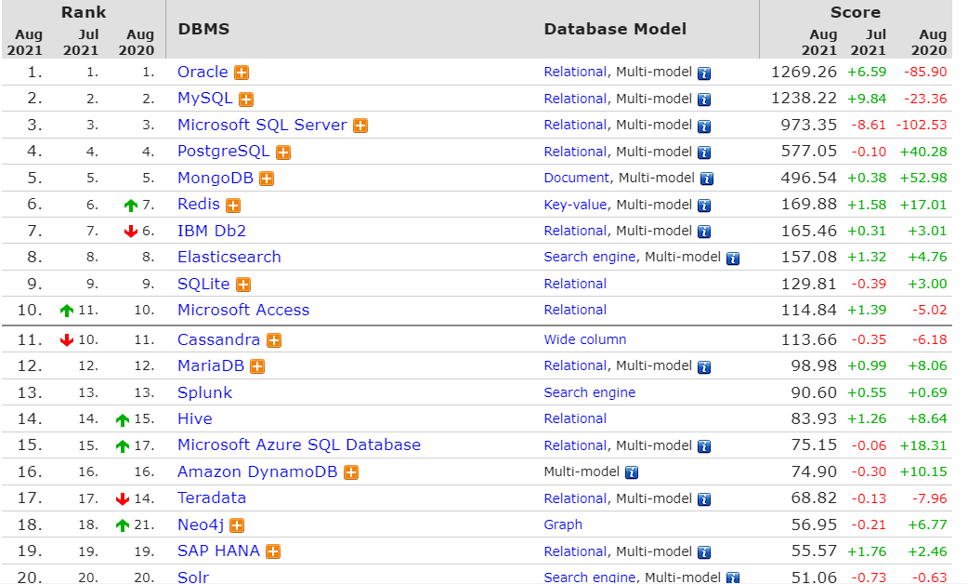Expand the plus icon beside SAP HANA
The width and height of the screenshot is (968, 584).
(x=273, y=551)
